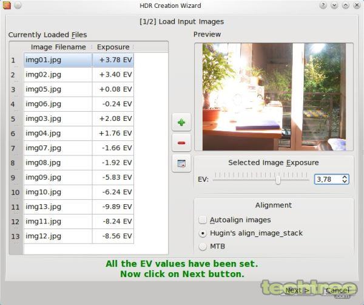The height and width of the screenshot is (305, 364).
Task: Click the preview image thumbnail
Action: pos(274,97)
